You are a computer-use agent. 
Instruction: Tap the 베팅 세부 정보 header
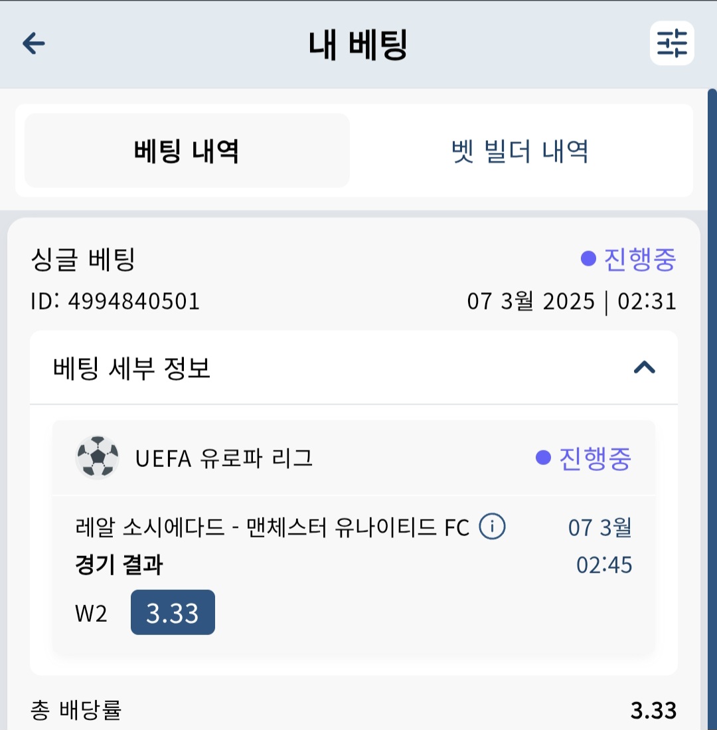pos(354,368)
